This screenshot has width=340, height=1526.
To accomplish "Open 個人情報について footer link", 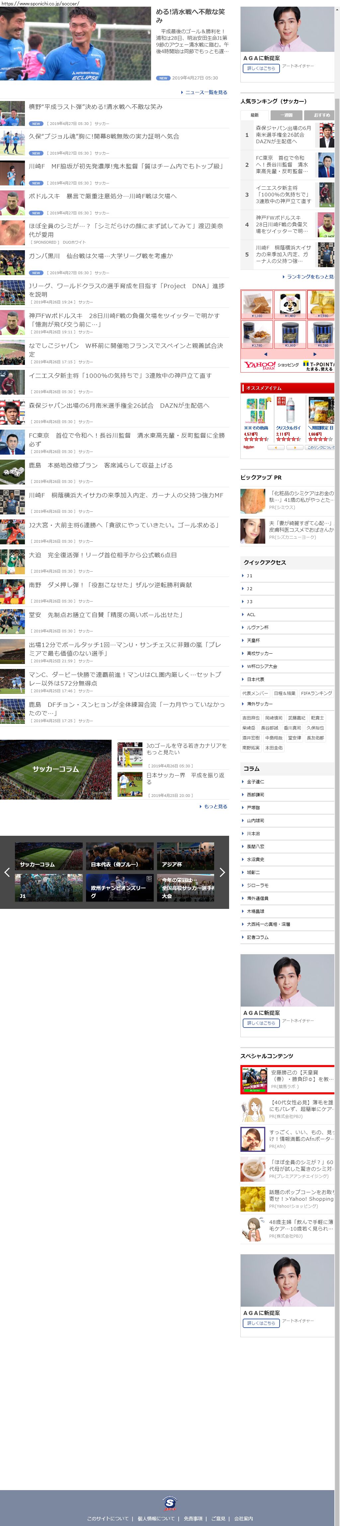I will (x=156, y=1518).
